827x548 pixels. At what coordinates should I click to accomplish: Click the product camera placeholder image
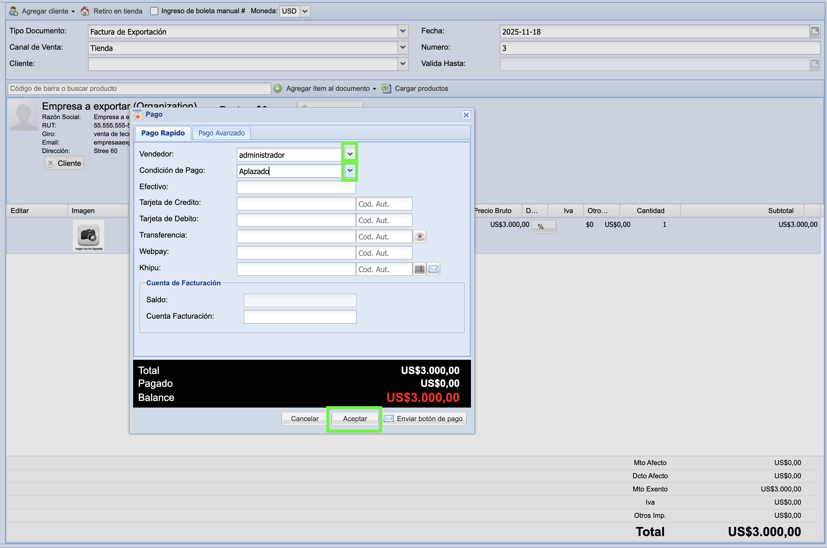click(88, 235)
